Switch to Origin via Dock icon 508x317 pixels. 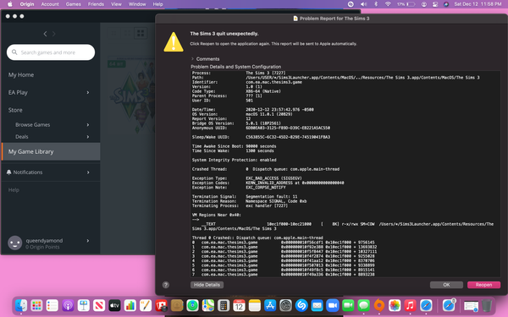[x=379, y=305]
